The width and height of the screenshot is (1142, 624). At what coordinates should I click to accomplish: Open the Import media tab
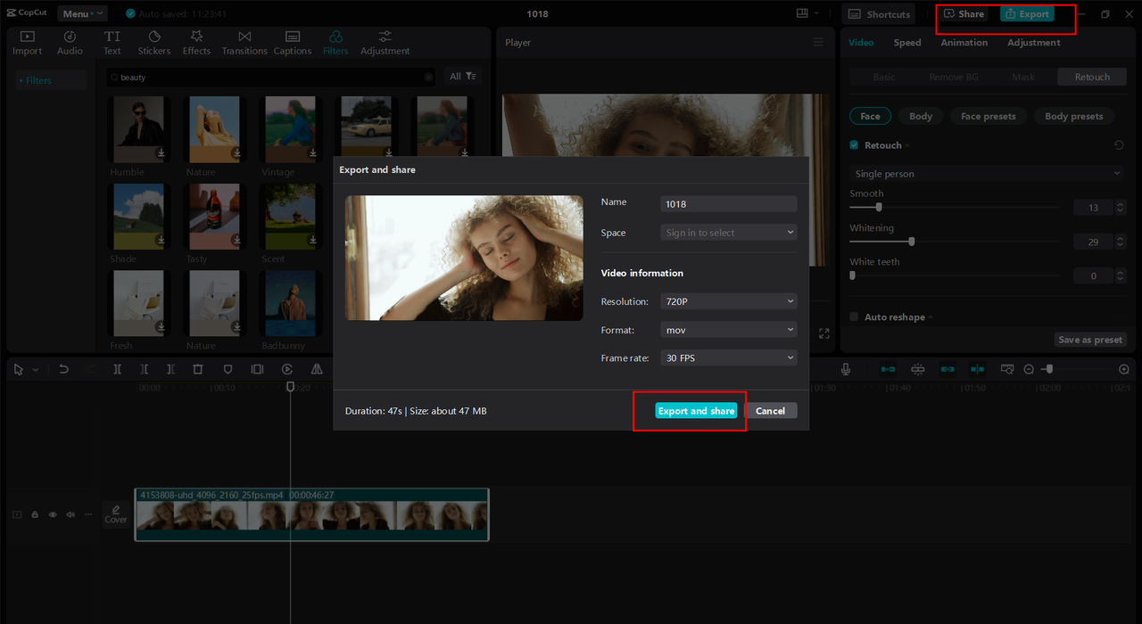(27, 43)
